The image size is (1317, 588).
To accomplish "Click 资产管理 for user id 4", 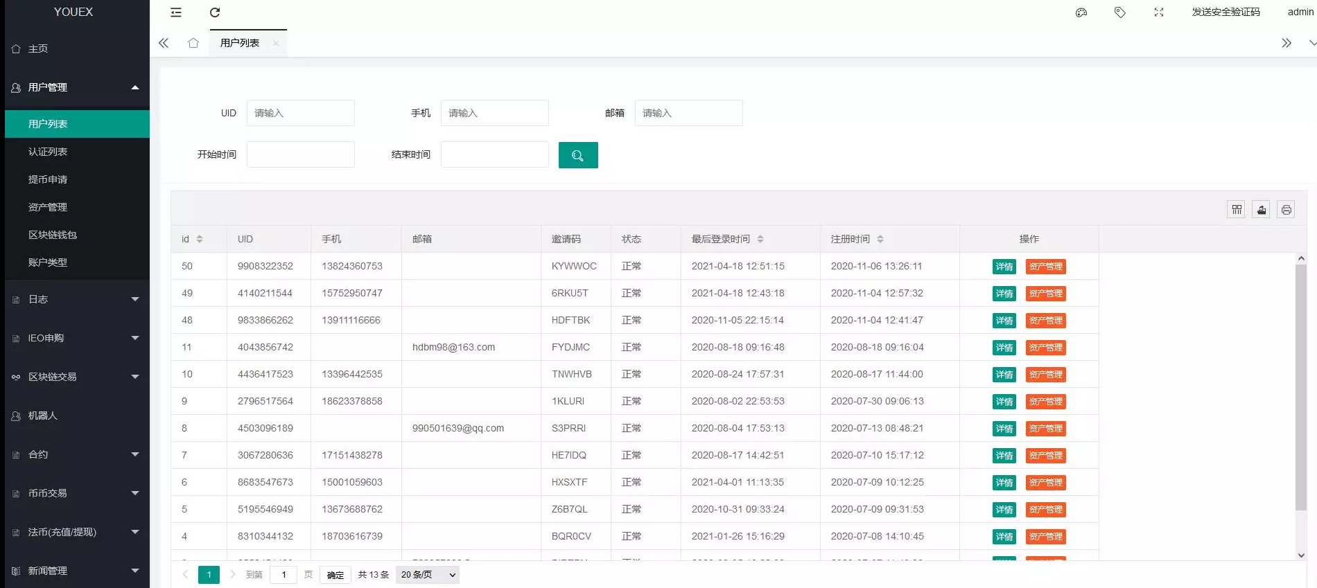I will (x=1045, y=537).
